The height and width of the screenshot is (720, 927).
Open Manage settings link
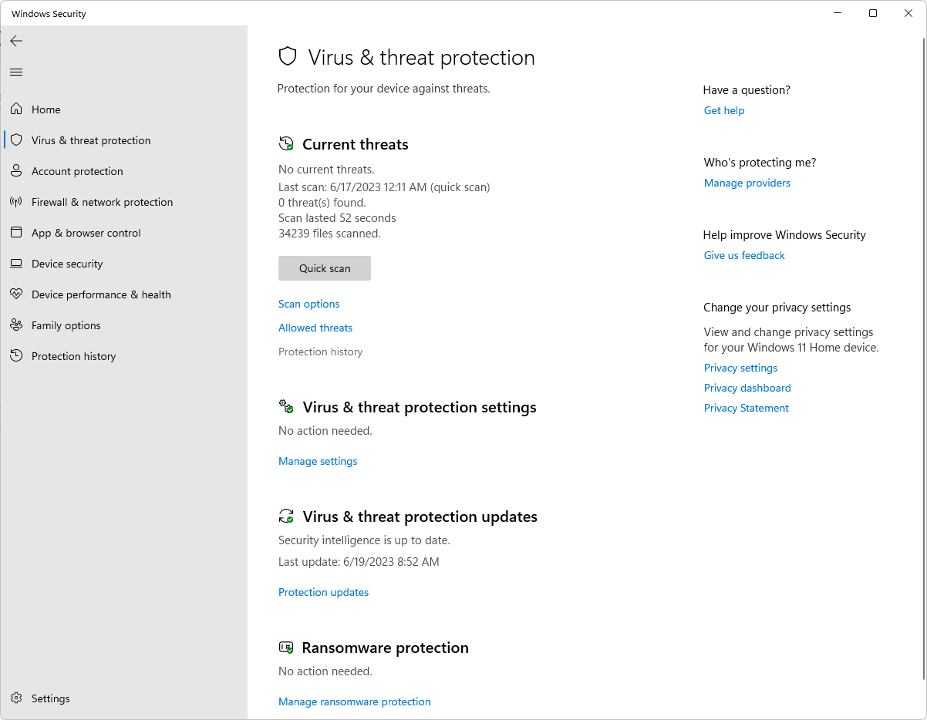point(318,461)
